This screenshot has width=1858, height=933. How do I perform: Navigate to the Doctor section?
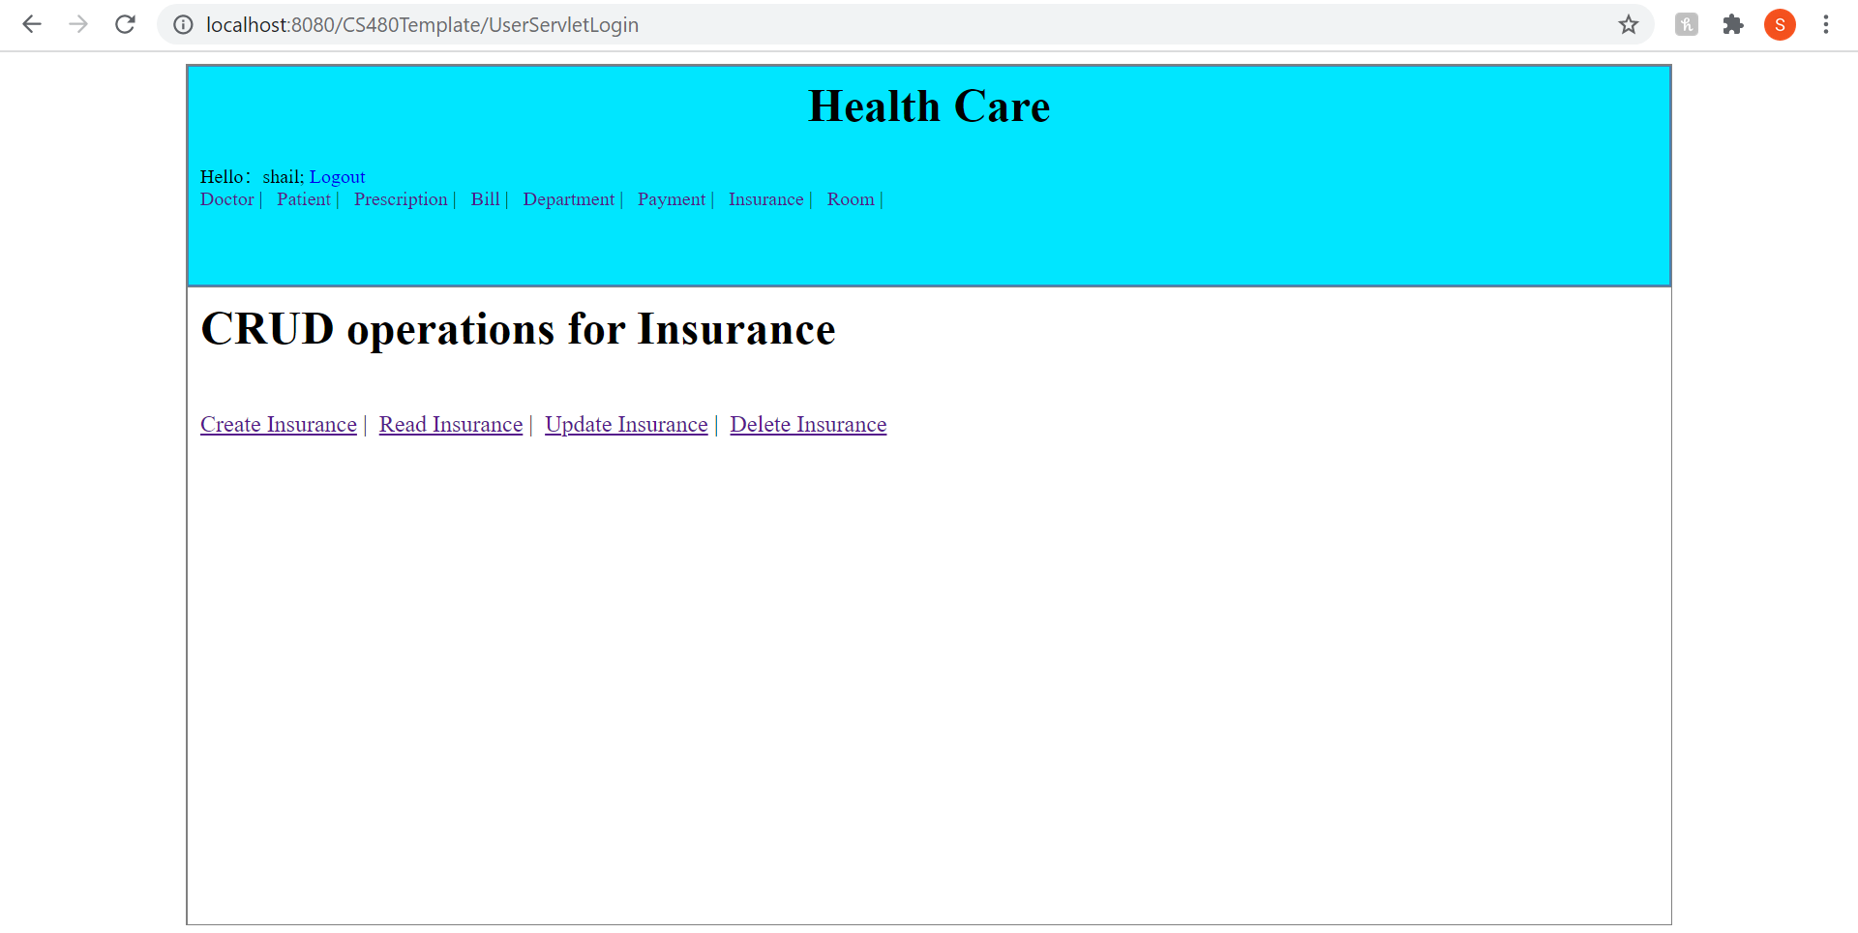225,199
